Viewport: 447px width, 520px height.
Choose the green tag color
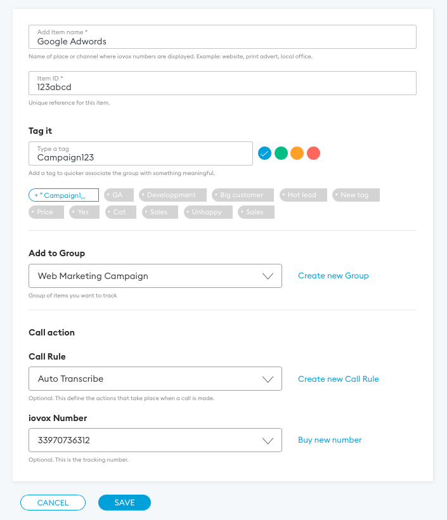tap(281, 153)
